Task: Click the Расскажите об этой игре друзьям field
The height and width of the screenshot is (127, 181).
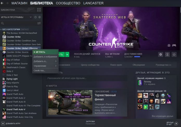Action: coord(87,78)
